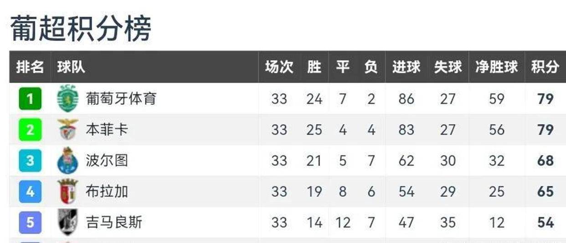Click the FC Porto club crest

pyautogui.click(x=67, y=160)
